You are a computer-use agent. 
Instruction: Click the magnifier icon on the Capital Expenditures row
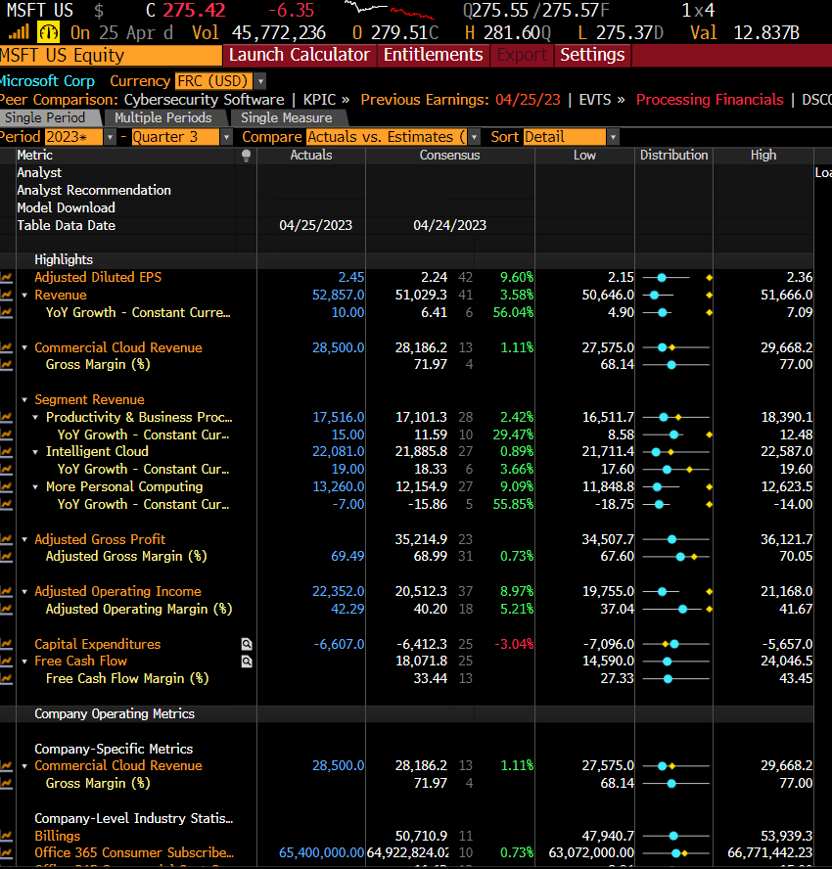click(x=247, y=644)
